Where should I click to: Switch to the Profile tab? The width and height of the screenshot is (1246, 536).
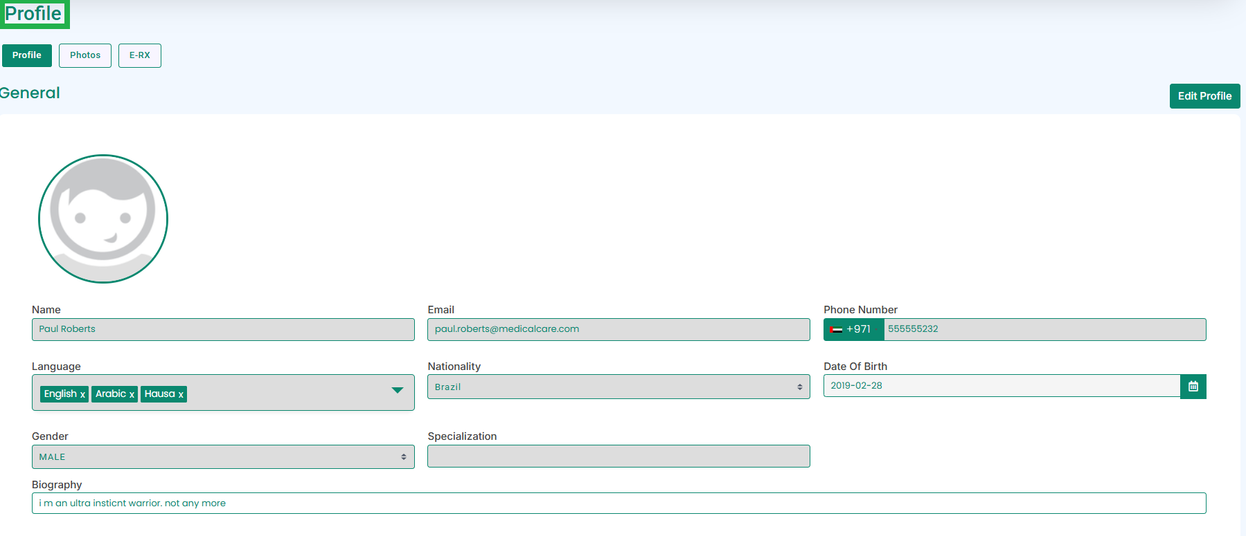[27, 55]
